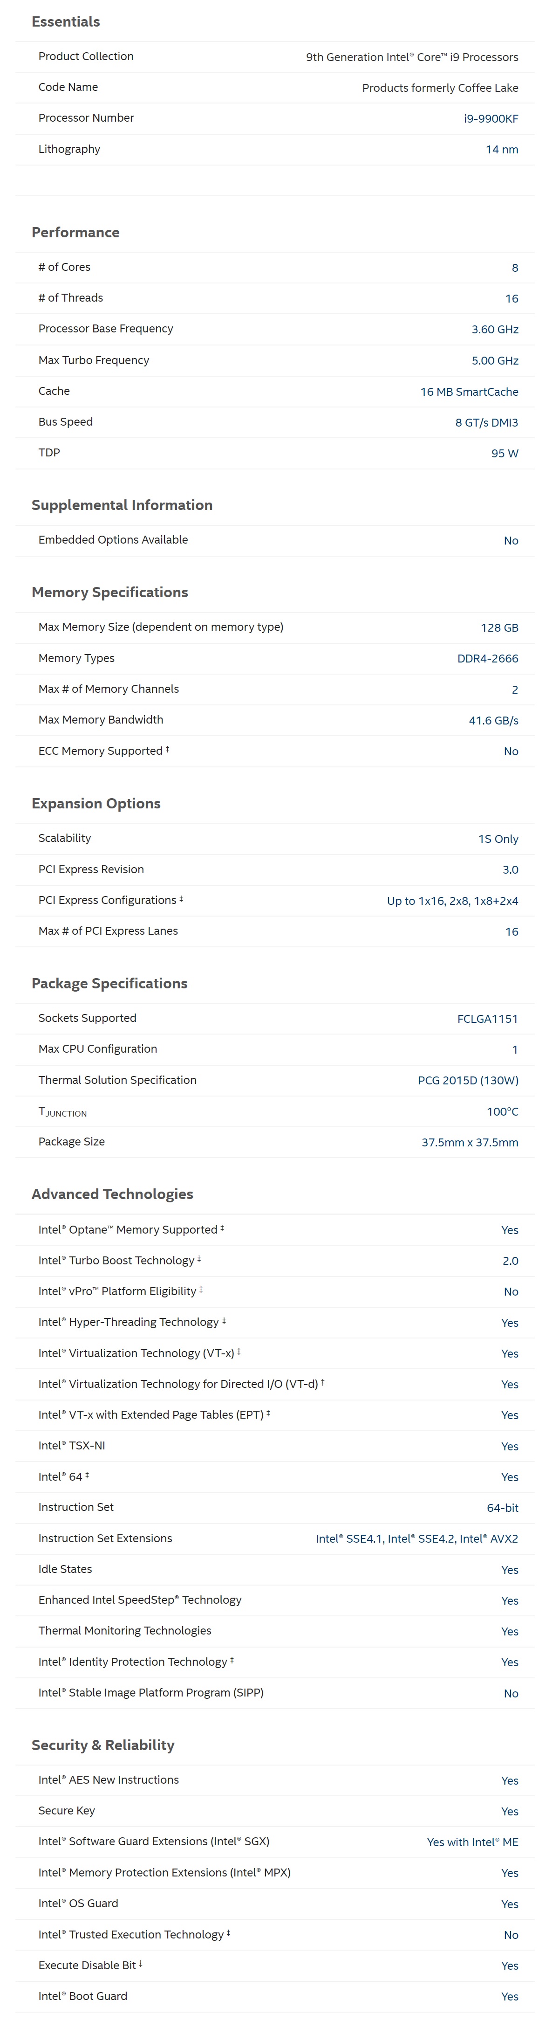Select the Essentials section heading
The height and width of the screenshot is (2021, 559).
tap(66, 22)
